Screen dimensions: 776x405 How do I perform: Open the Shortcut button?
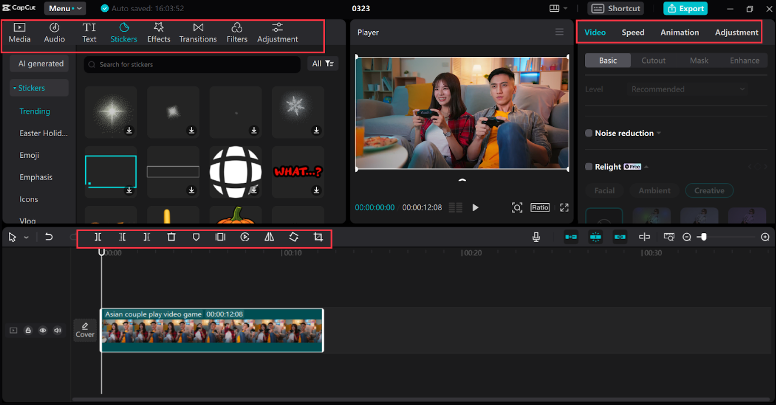(x=616, y=8)
